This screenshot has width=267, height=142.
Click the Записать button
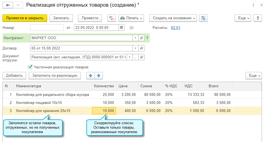point(61,18)
